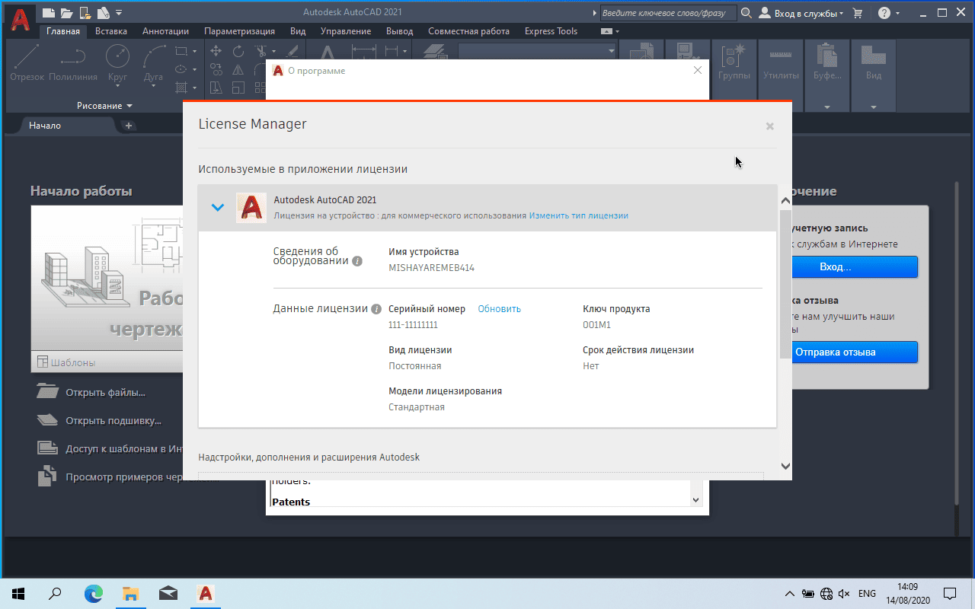Click the Открыть подшивку... link
Viewport: 975px width, 609px height.
click(113, 421)
